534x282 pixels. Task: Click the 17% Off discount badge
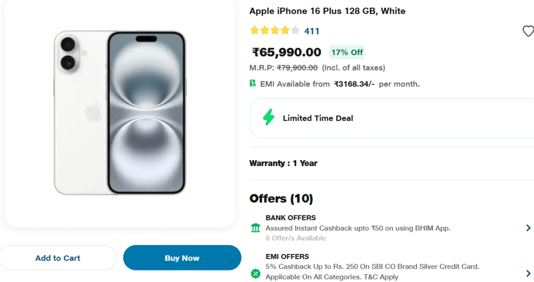tap(347, 52)
